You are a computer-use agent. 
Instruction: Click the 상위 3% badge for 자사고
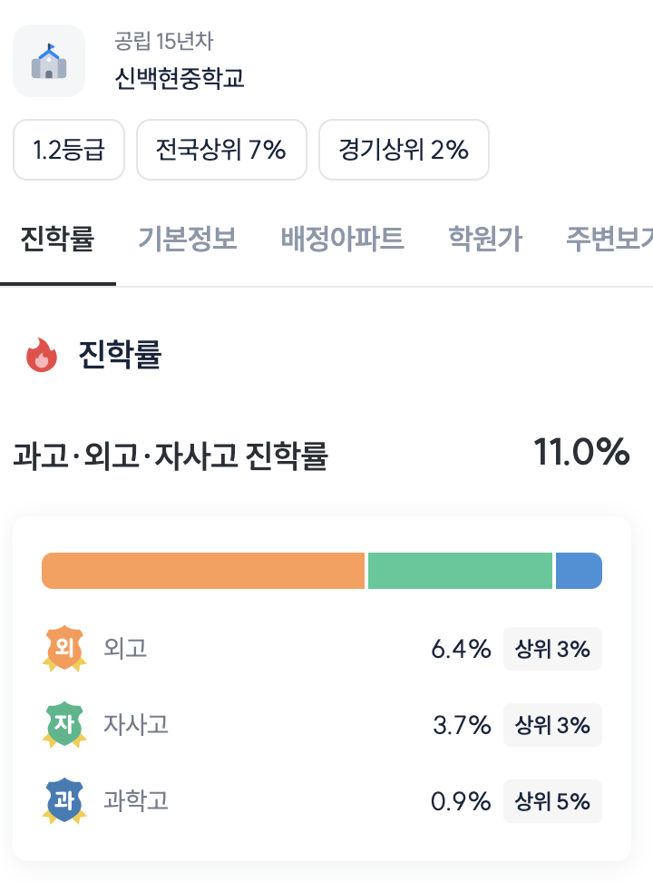[552, 725]
